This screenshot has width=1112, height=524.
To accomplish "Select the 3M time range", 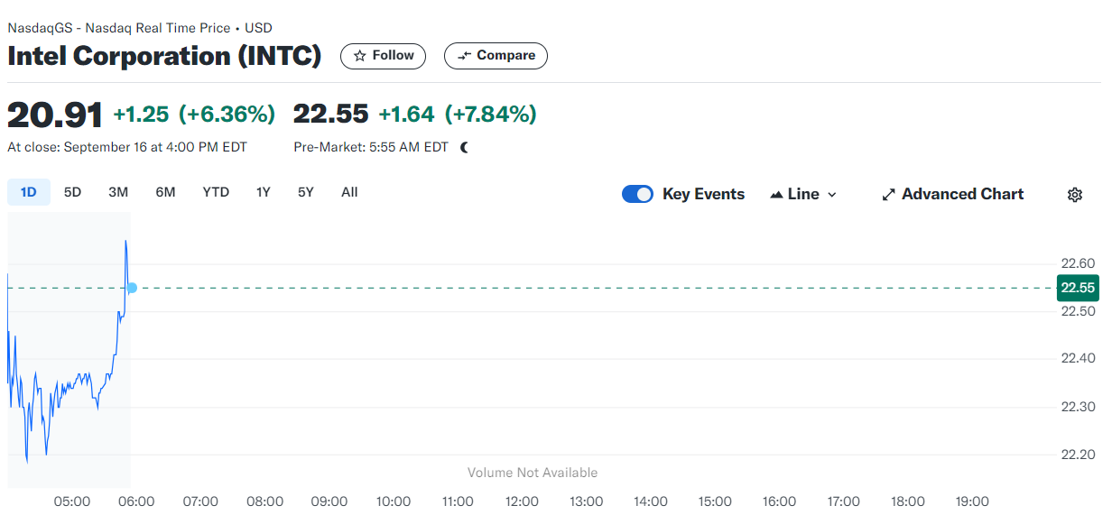I will (x=118, y=192).
